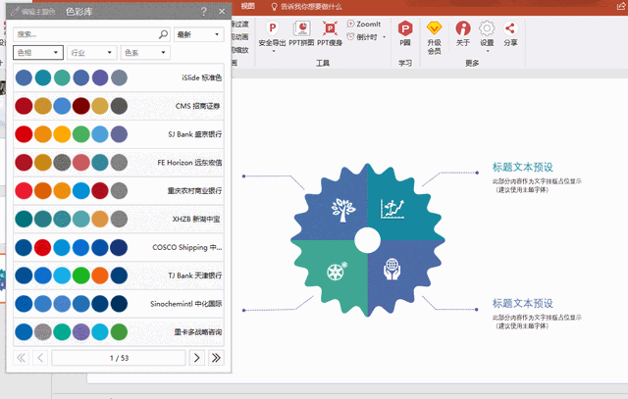
Task: Apply the FE Horizon 远东宏信 color scheme
Action: pyautogui.click(x=119, y=163)
